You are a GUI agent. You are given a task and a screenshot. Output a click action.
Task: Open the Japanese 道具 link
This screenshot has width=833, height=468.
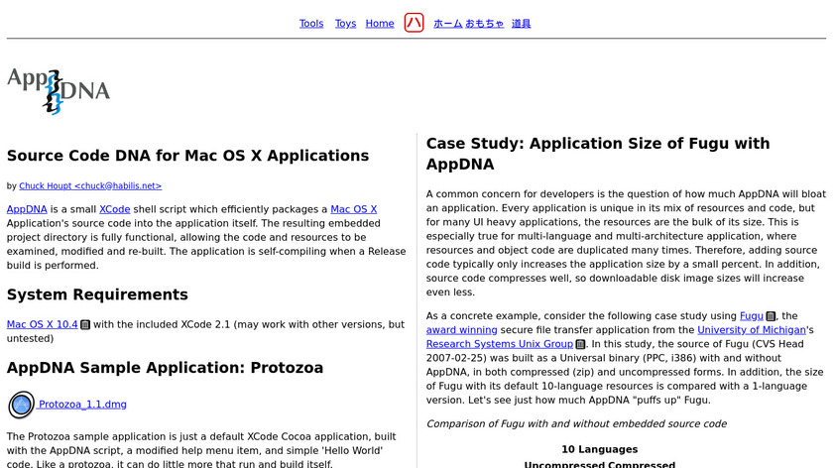[x=522, y=24]
